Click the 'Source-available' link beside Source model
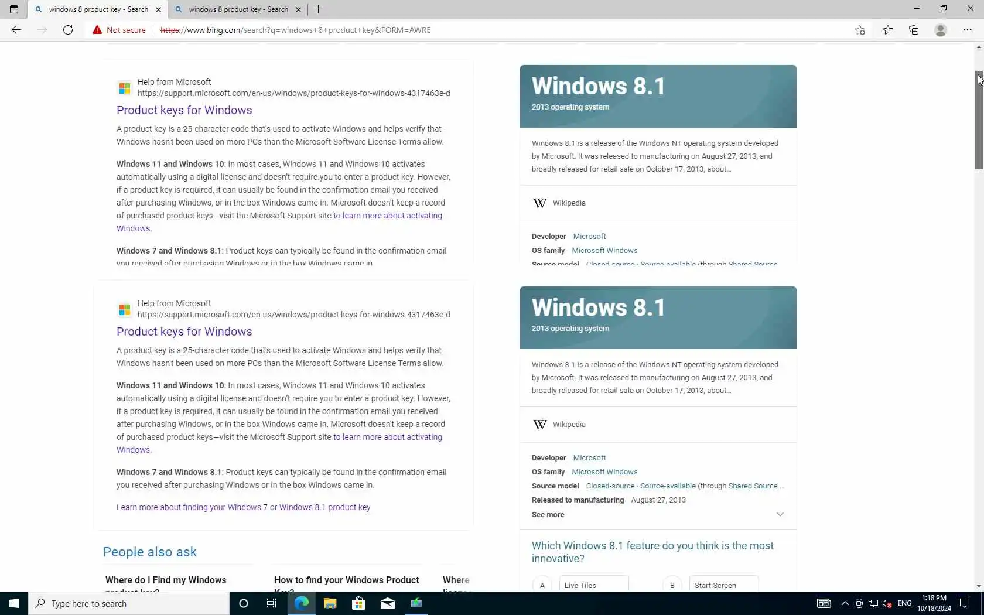984x615 pixels. coord(668,486)
